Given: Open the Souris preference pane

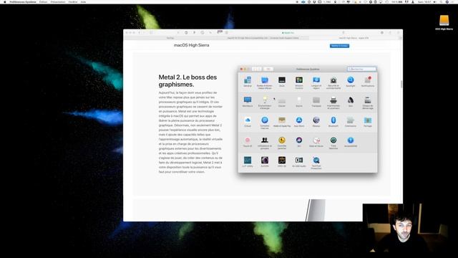Looking at the screenshot, I should [299, 102].
